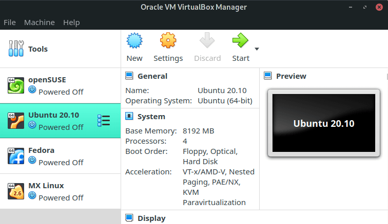Click MX Linux power state icon
The height and width of the screenshot is (224, 388).
point(32,195)
